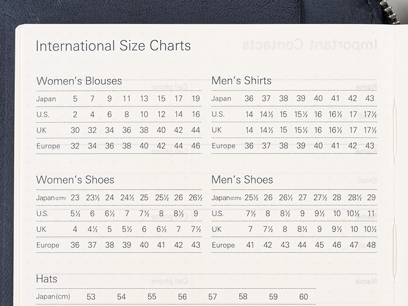Click the Europe row label in Men's Shirts
This screenshot has width=408, height=306.
223,146
